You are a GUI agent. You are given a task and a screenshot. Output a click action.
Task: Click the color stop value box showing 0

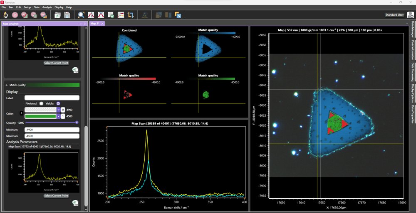63,110
